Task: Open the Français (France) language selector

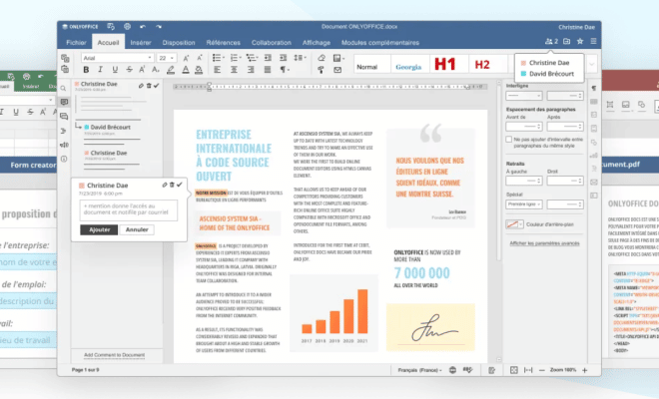Action: click(x=419, y=370)
